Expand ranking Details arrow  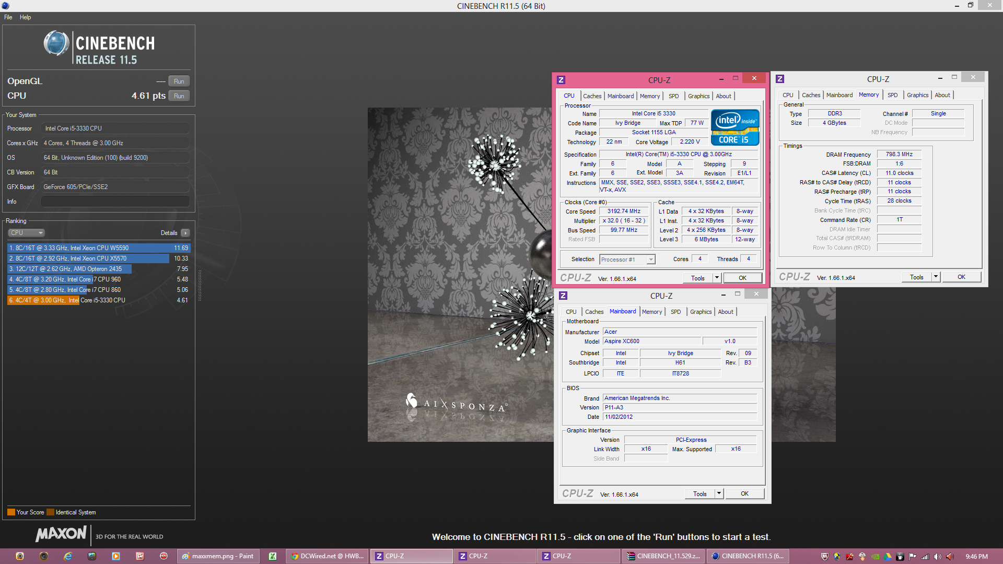point(185,233)
